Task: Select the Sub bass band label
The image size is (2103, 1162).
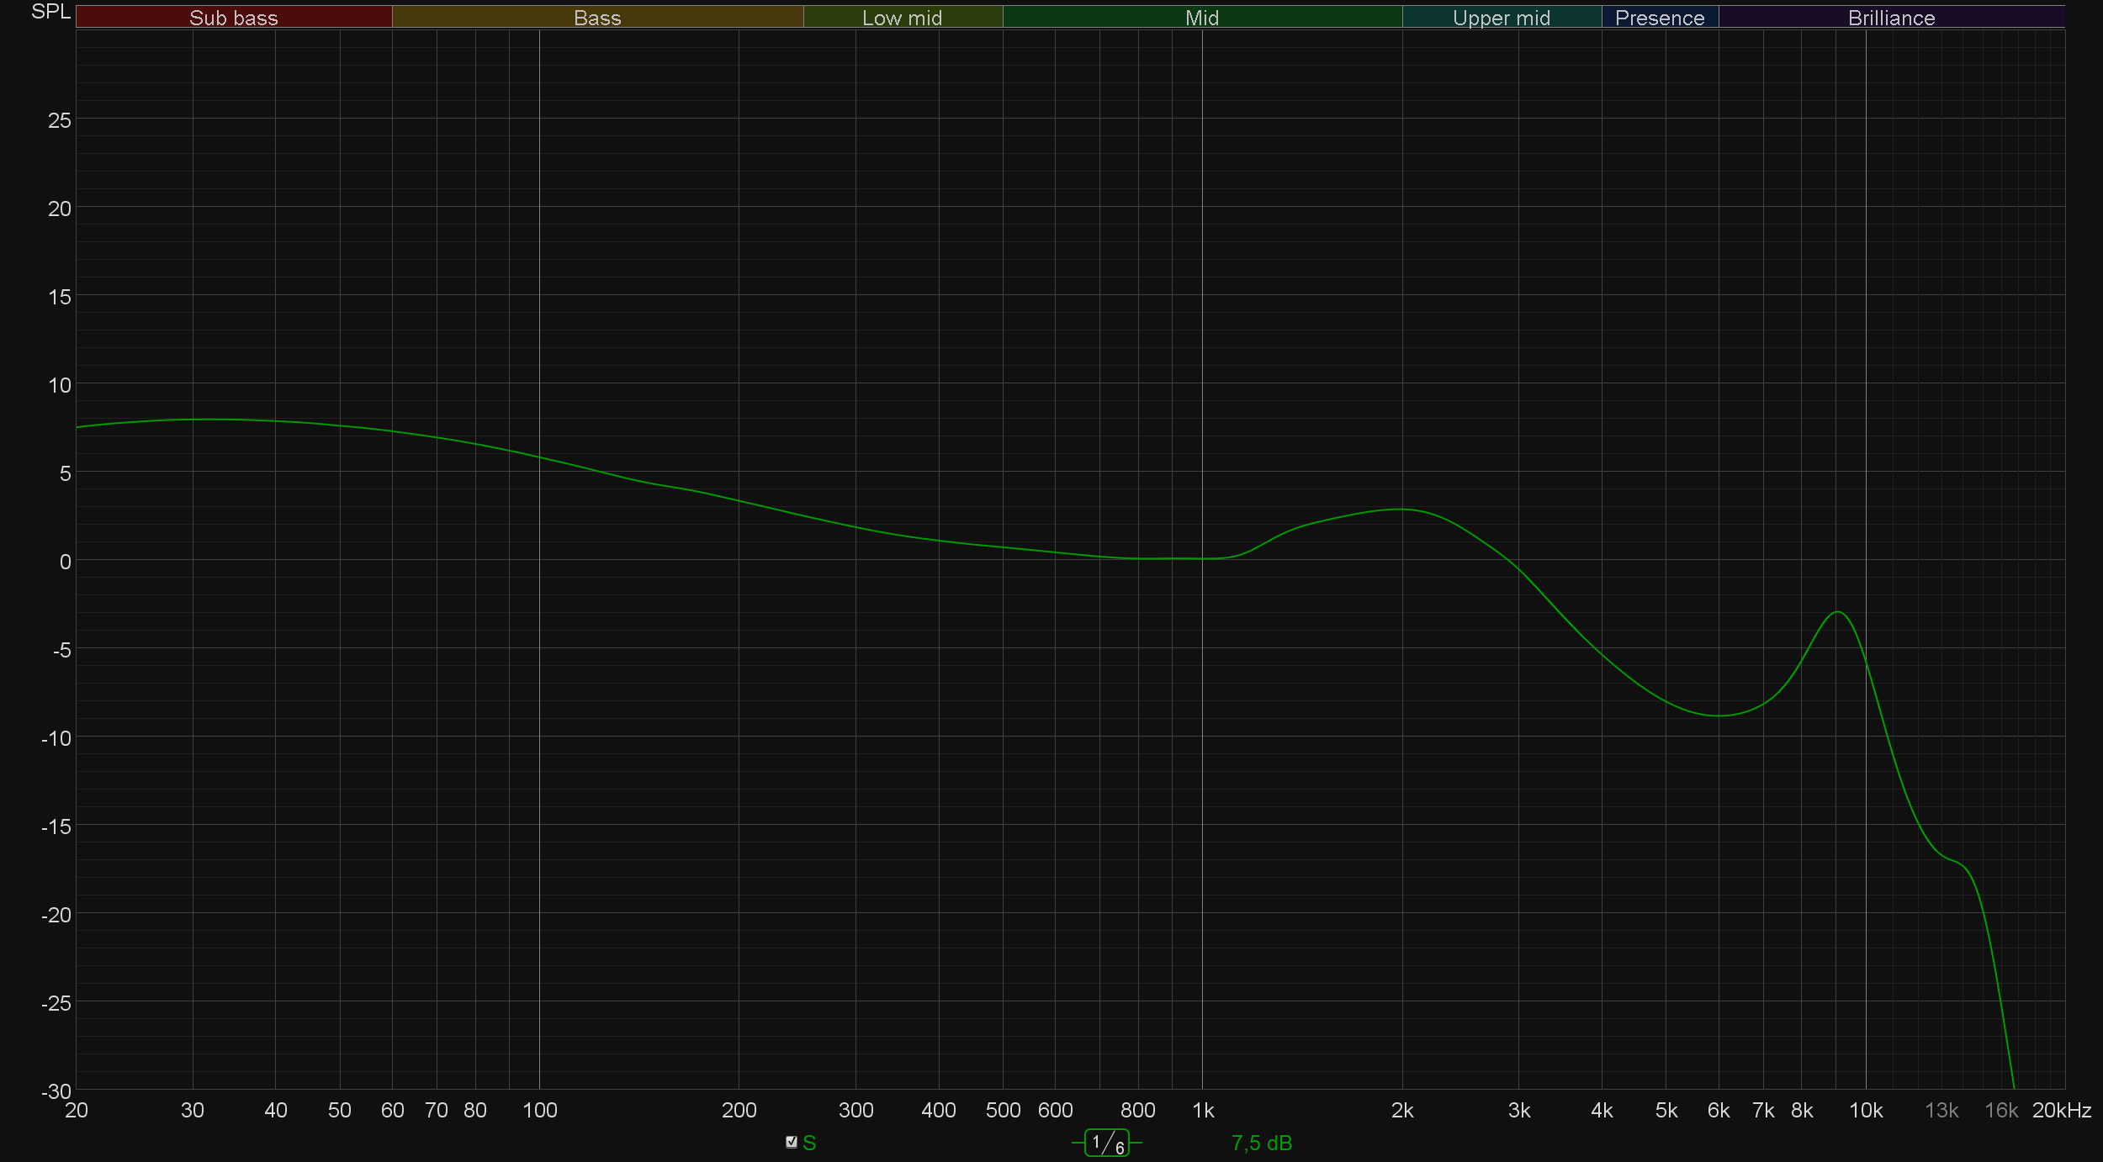Action: [x=233, y=18]
